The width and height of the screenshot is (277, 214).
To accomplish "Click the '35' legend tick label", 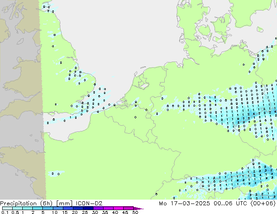I will click(x=105, y=212).
